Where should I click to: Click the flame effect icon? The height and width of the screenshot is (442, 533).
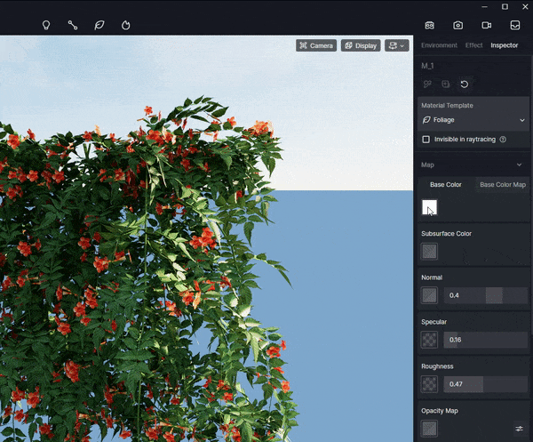pyautogui.click(x=126, y=25)
